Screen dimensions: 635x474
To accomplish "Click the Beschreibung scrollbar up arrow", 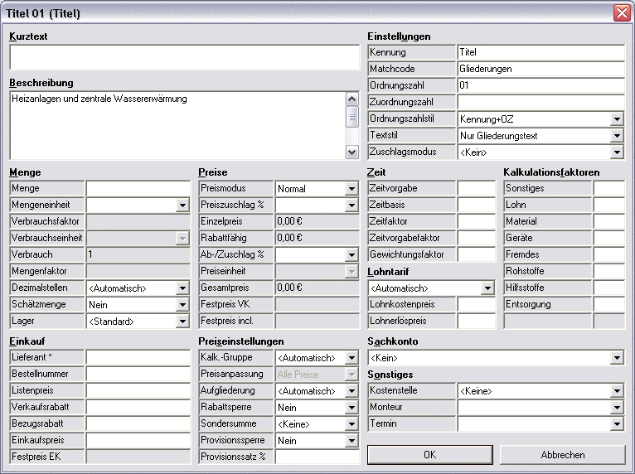I will 352,99.
